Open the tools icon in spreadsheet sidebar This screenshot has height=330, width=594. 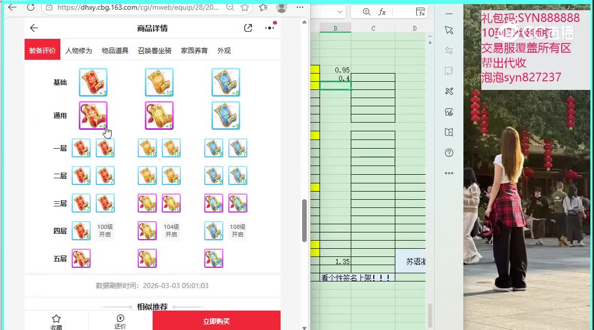pos(449,91)
